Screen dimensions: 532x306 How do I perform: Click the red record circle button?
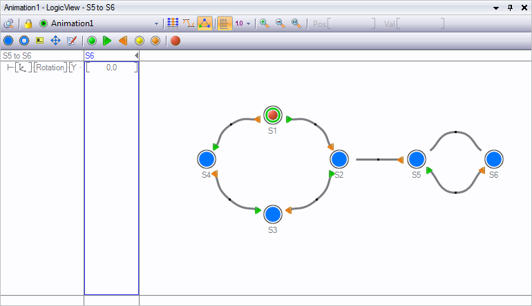pos(175,41)
